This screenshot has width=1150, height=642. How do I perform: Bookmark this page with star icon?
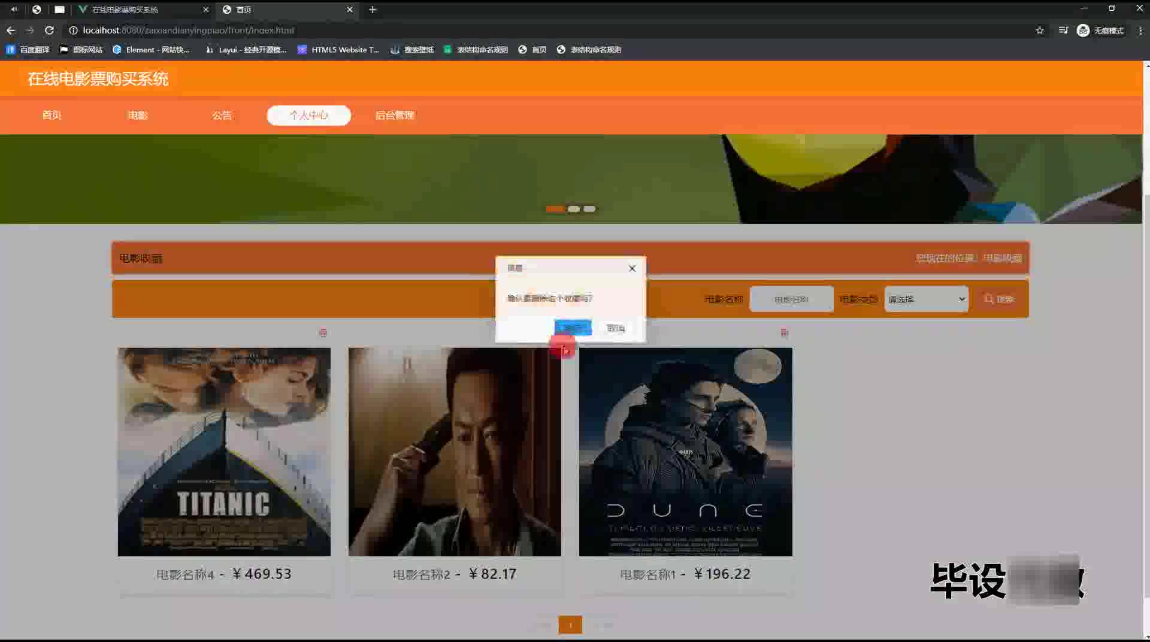[1040, 30]
